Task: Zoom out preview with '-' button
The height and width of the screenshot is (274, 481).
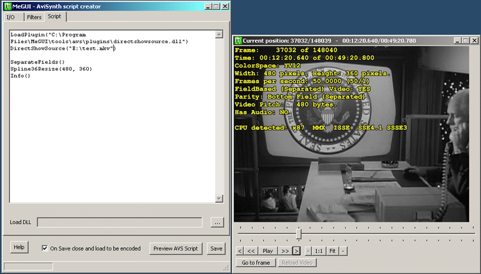Action: [x=343, y=251]
